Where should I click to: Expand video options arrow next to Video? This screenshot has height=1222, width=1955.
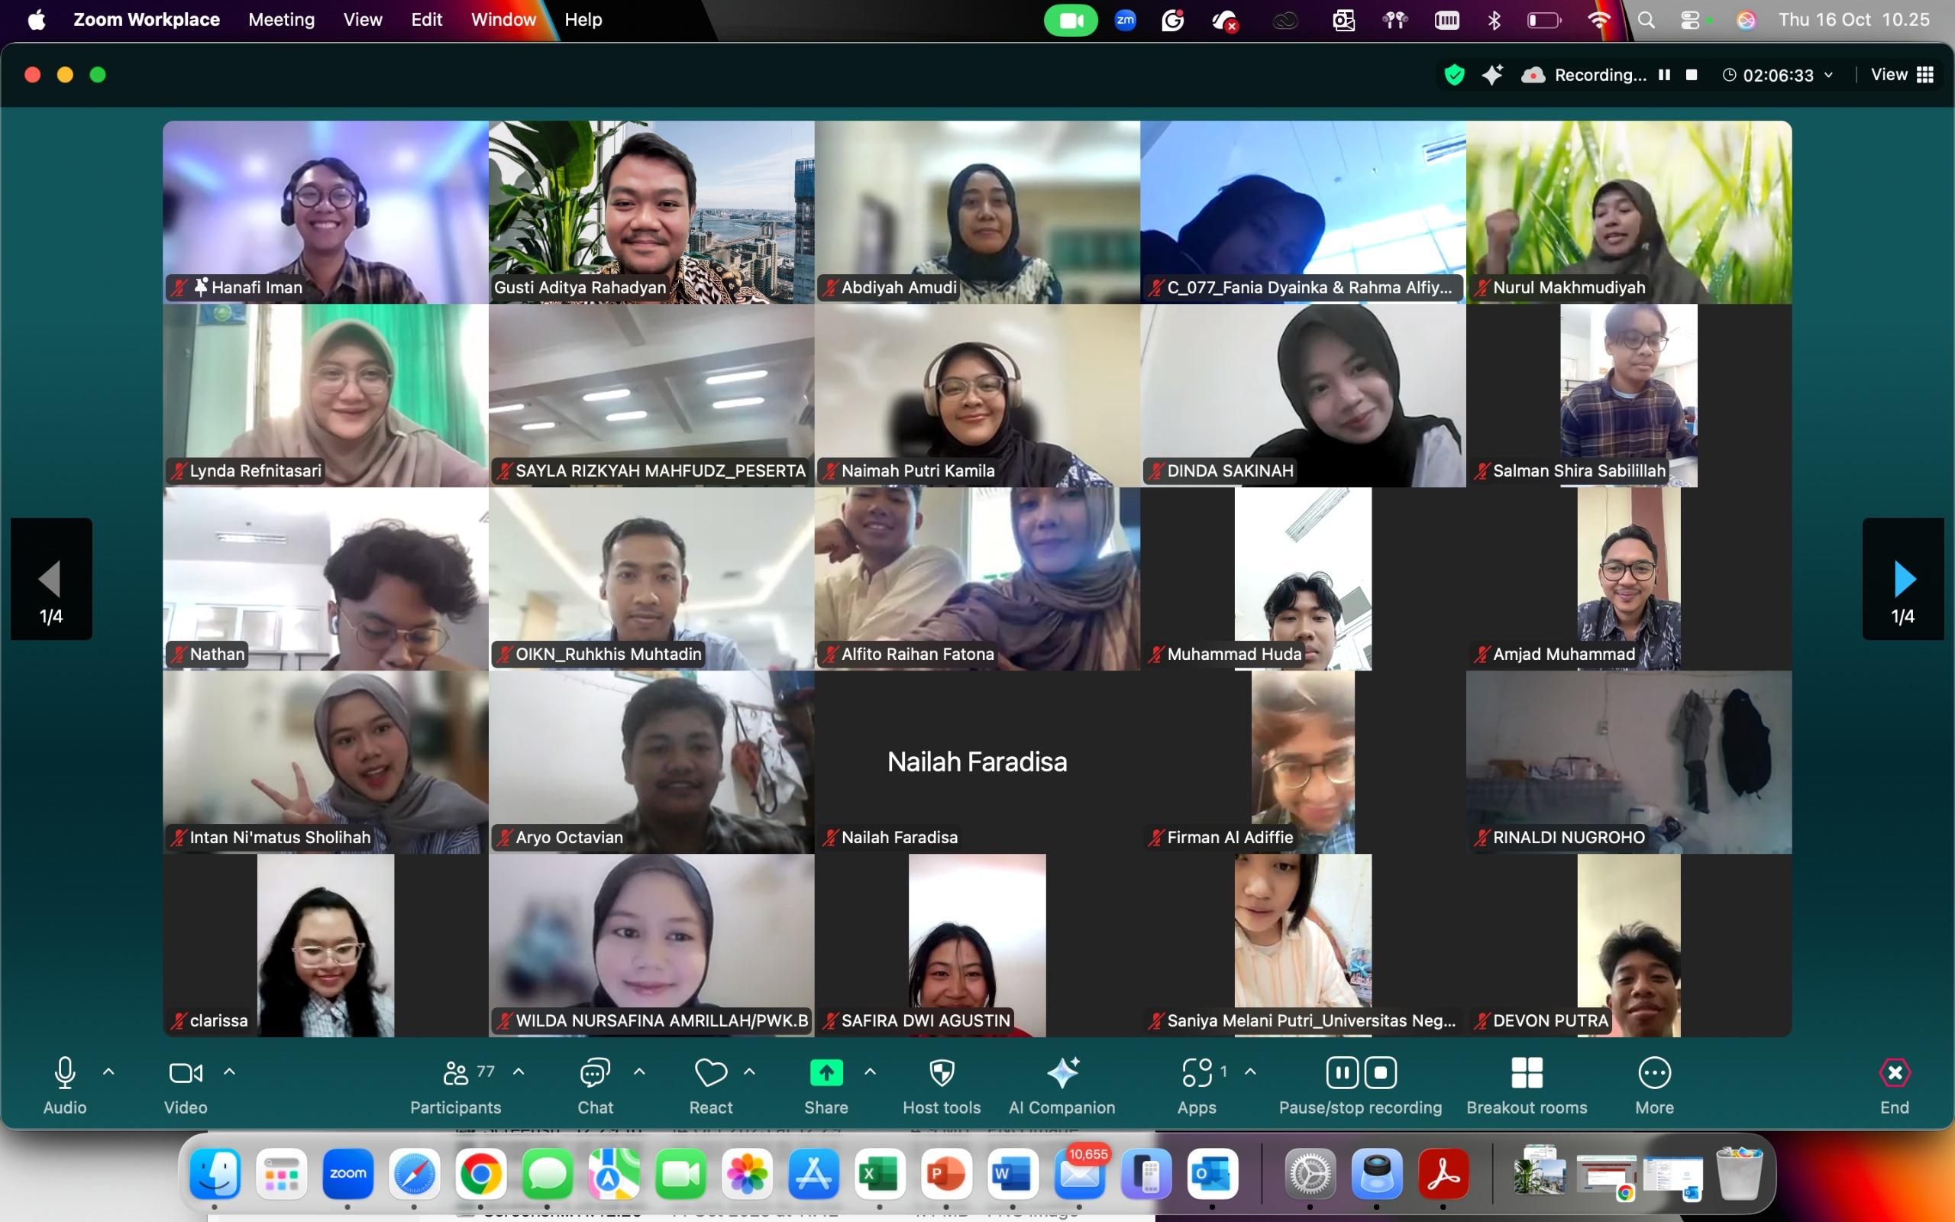click(x=229, y=1072)
